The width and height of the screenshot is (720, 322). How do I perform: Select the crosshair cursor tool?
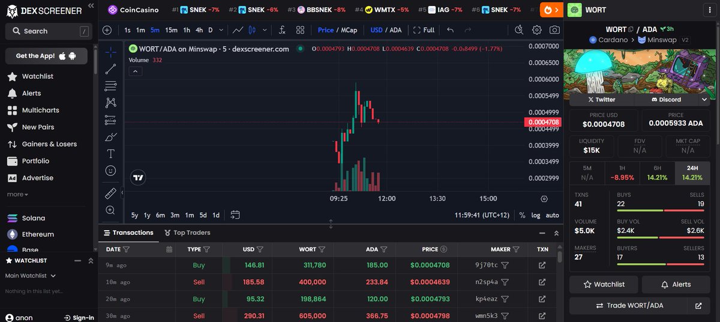point(110,52)
